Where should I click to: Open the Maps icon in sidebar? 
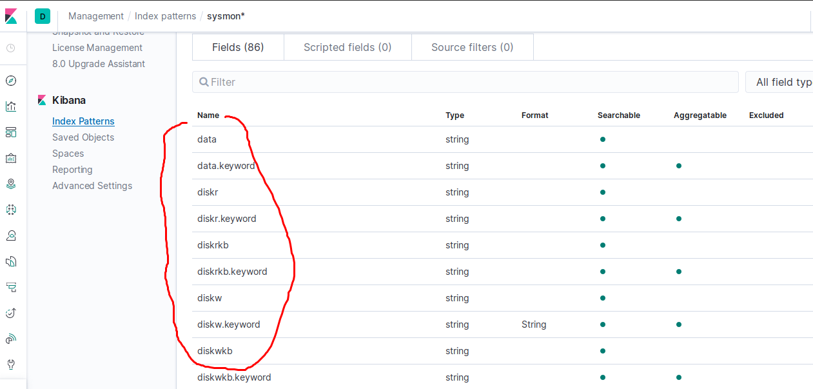point(11,184)
